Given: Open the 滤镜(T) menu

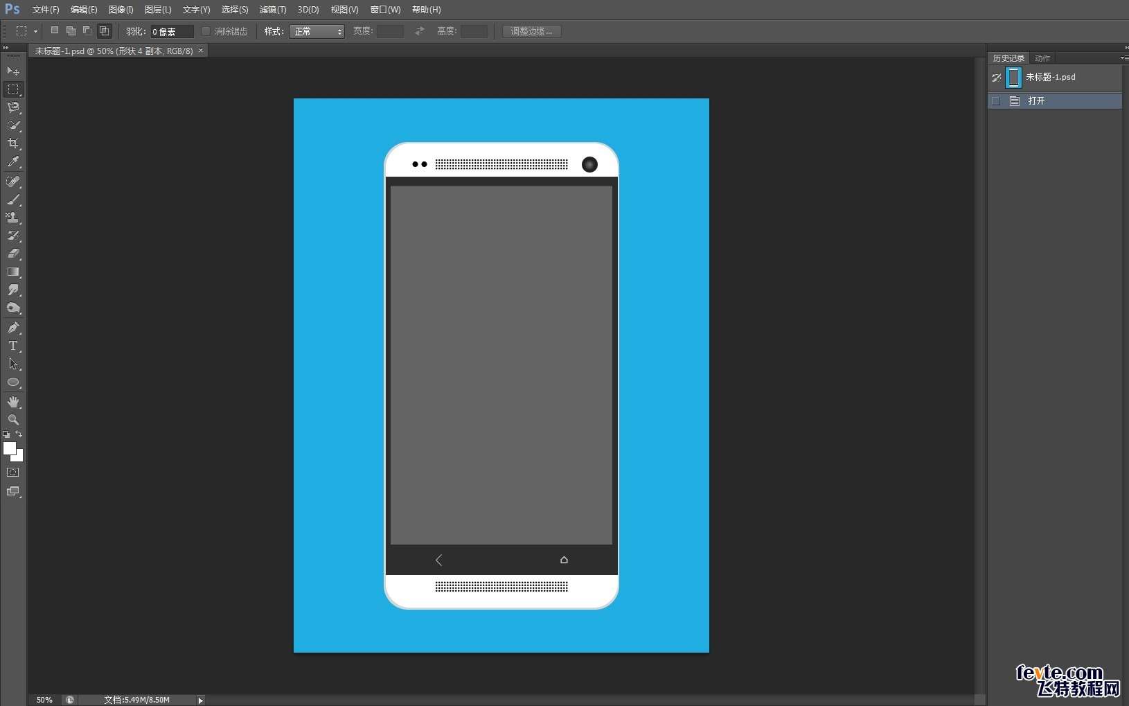Looking at the screenshot, I should click(273, 10).
